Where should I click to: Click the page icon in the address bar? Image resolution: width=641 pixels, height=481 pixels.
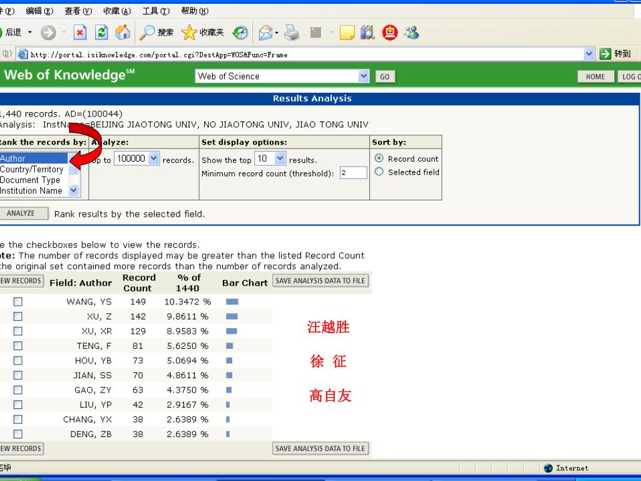click(x=23, y=54)
